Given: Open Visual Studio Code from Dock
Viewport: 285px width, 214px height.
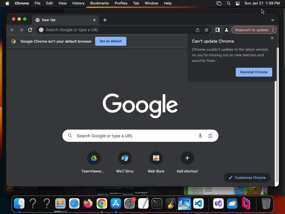Looking at the screenshot, I should tap(198, 203).
